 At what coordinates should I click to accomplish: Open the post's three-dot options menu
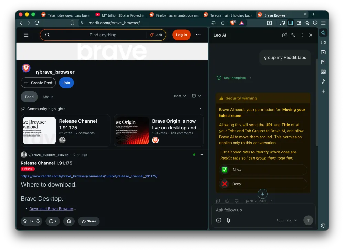coord(201,155)
